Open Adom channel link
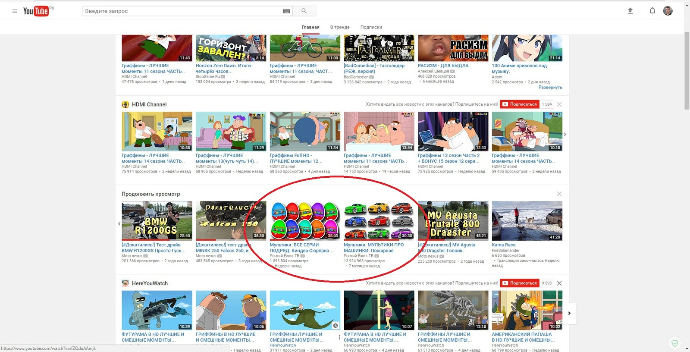 (x=497, y=77)
